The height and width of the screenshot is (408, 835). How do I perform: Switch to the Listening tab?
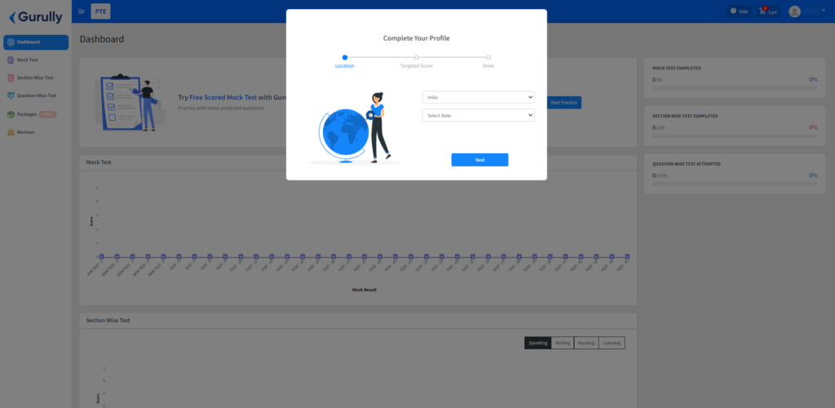[x=612, y=343]
